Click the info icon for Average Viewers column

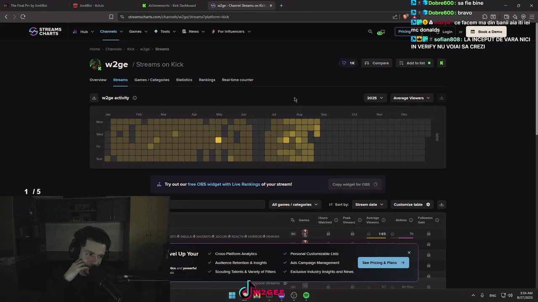coord(383,220)
